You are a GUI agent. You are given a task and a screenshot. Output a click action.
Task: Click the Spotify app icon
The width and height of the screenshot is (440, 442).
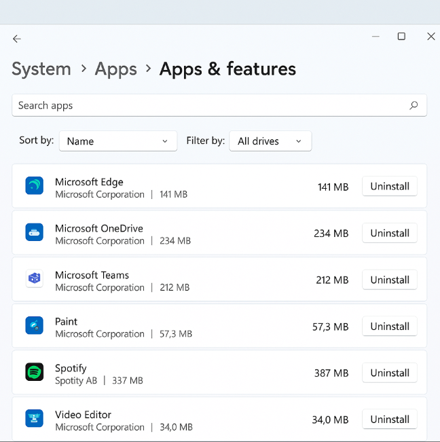(35, 372)
